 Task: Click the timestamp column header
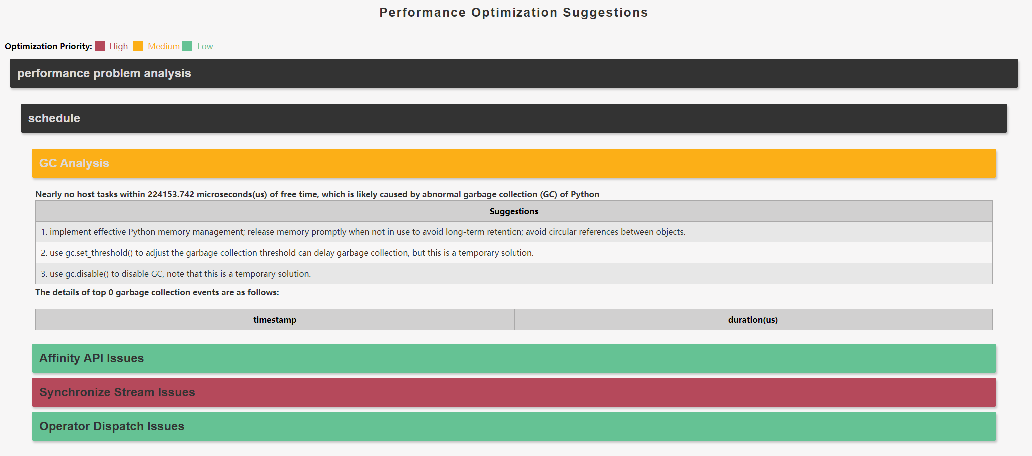click(275, 320)
